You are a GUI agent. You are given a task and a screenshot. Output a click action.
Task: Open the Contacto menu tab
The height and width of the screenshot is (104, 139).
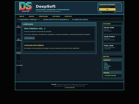click(68, 16)
